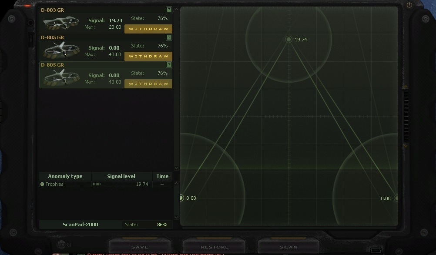The height and width of the screenshot is (255, 436).
Task: Click the D-803 GR probe title
Action: [53, 10]
